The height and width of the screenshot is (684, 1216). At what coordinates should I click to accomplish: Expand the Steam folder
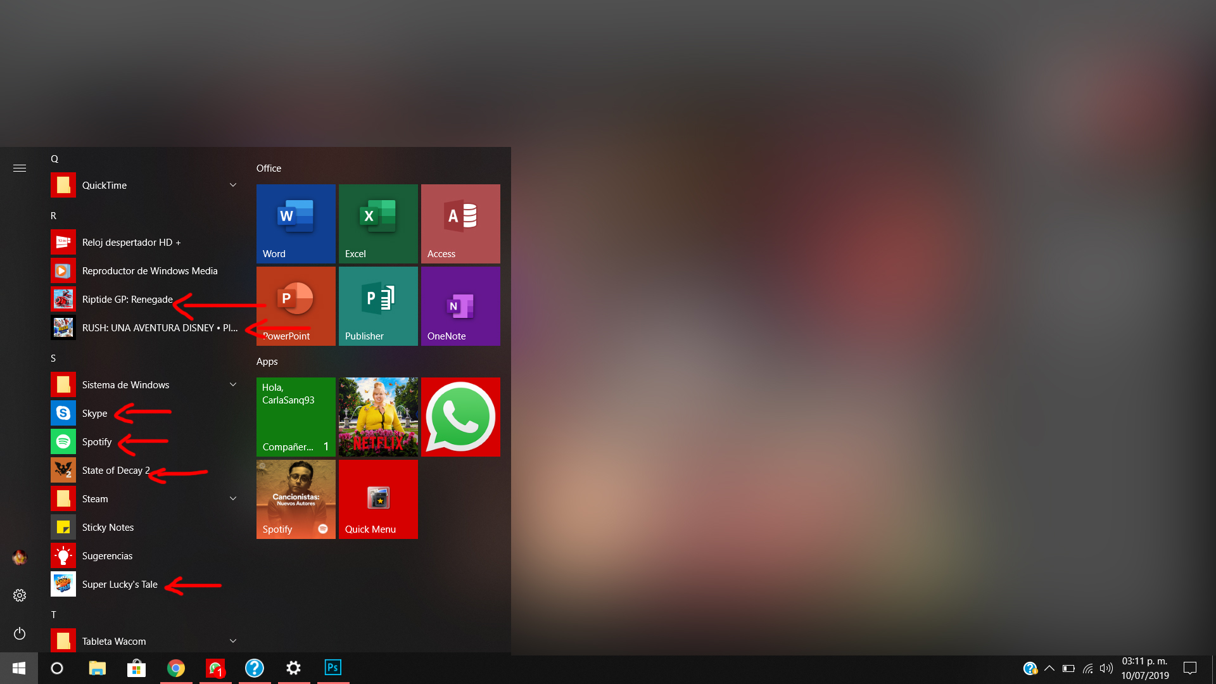(232, 498)
